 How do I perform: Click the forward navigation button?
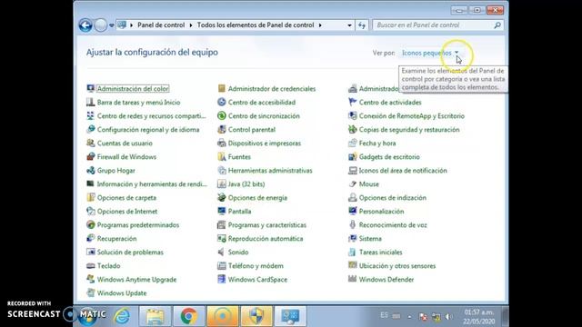[100, 25]
